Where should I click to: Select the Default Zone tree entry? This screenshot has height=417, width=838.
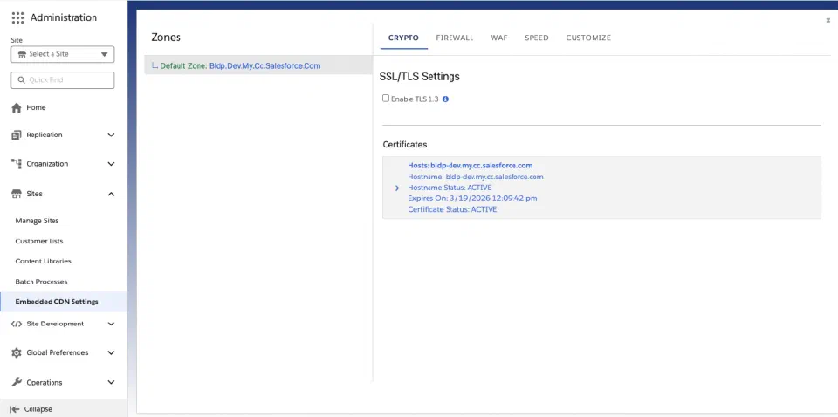coord(258,65)
